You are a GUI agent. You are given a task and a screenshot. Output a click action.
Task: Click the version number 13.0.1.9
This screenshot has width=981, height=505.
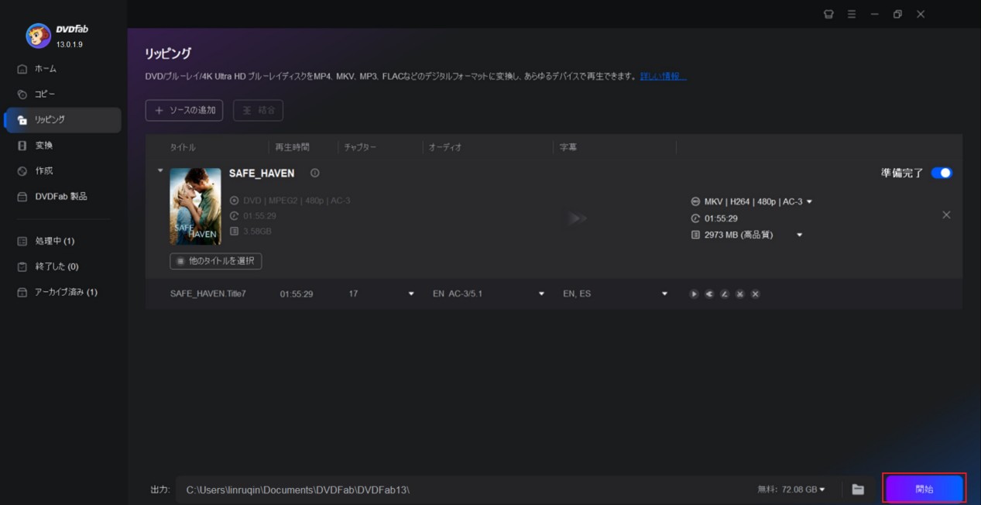70,45
